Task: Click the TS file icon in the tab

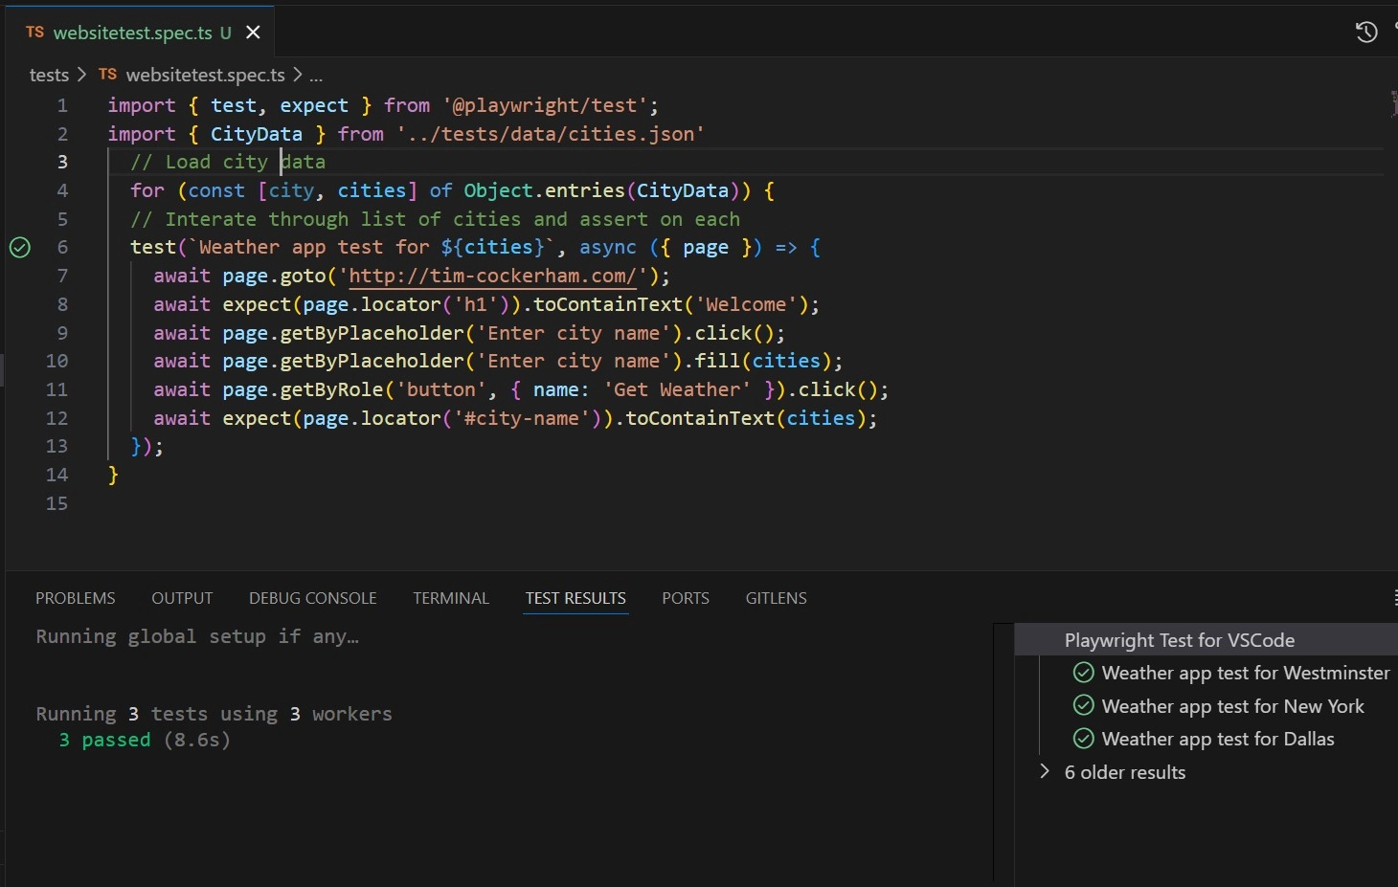Action: 34,33
